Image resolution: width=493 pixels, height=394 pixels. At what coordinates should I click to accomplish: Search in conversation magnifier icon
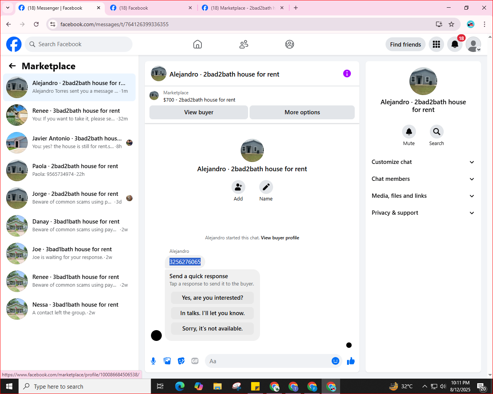tap(437, 132)
